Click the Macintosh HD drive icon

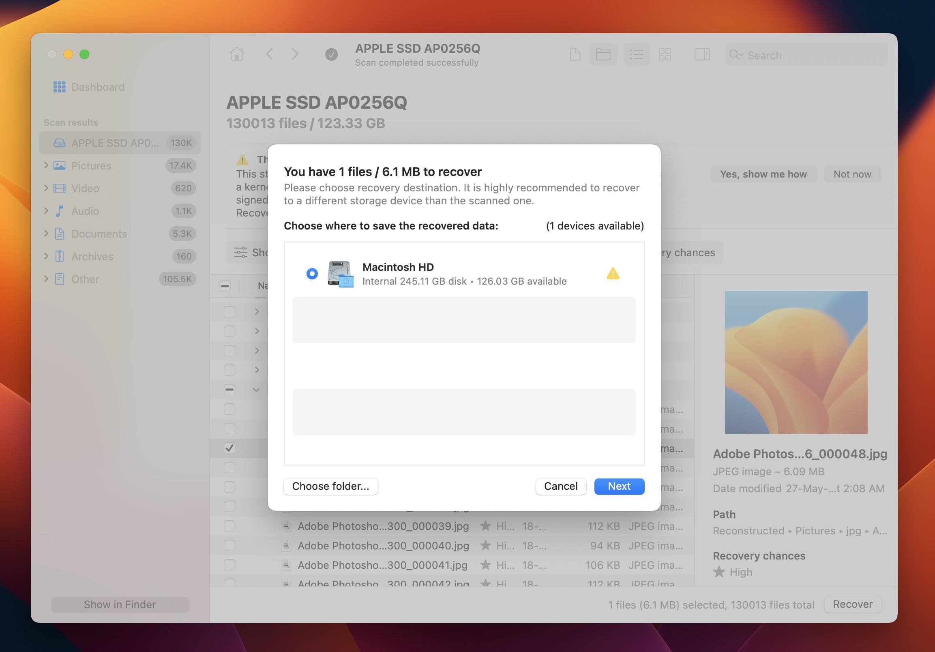tap(340, 274)
